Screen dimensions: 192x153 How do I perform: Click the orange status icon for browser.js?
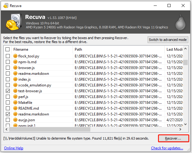coord(15,68)
